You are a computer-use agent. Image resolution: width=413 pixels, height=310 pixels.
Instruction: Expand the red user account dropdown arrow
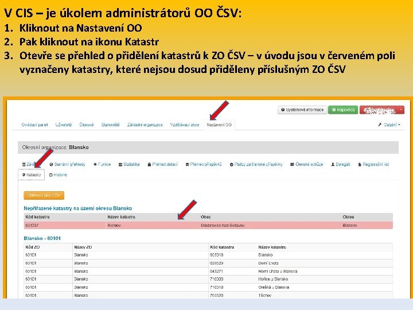[401, 110]
